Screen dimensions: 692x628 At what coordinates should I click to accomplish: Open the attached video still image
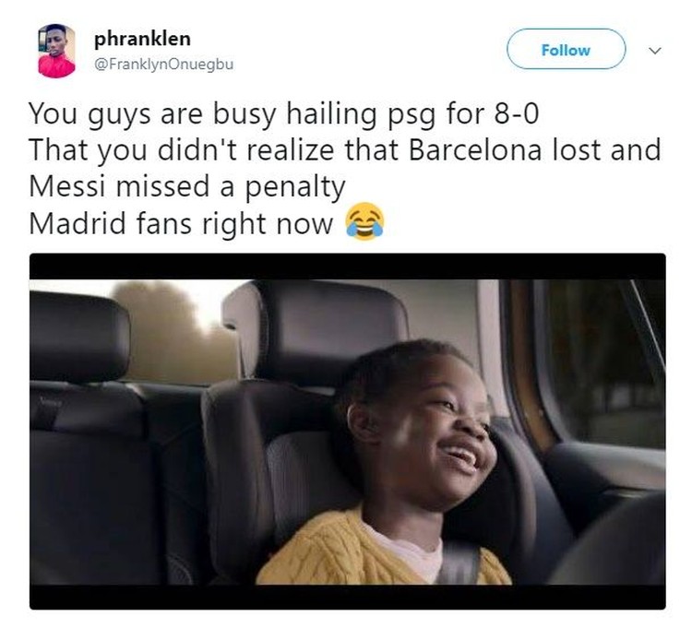[x=347, y=432]
